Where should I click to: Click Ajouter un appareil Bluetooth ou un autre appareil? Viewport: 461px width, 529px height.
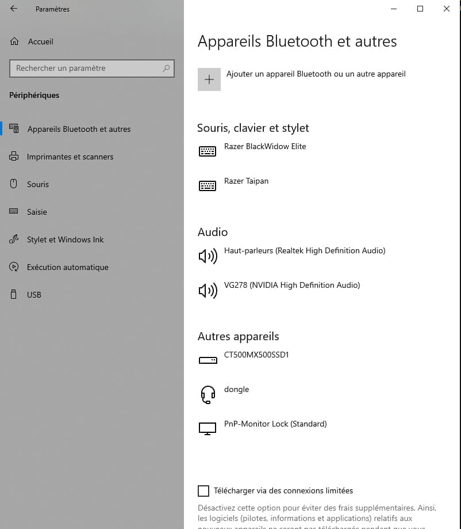(x=316, y=74)
